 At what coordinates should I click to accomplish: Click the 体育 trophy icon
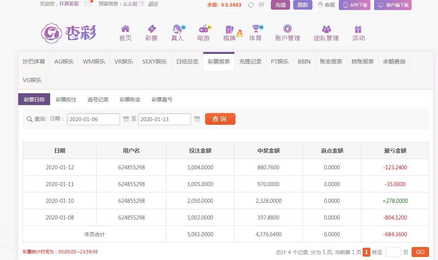255,29
